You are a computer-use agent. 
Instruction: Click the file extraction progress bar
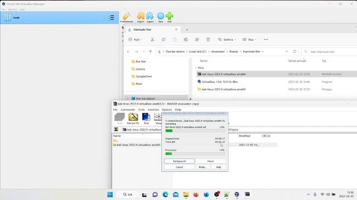(195, 131)
